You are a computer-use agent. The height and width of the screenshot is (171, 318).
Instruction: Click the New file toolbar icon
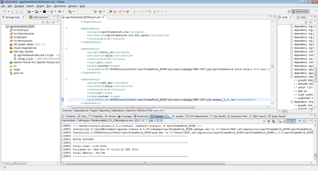[x=5, y=12]
